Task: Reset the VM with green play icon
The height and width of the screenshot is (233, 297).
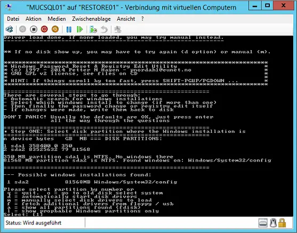Action: (80, 29)
